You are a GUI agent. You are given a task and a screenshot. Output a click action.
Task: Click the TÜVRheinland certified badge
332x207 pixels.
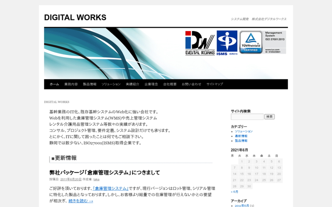(x=251, y=42)
